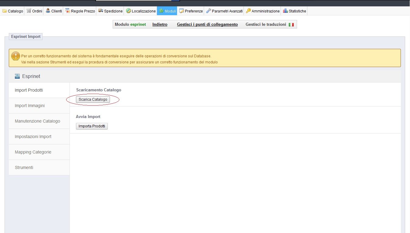This screenshot has height=233, width=410.
Task: Click the Importa Prodotti button
Action: click(92, 126)
